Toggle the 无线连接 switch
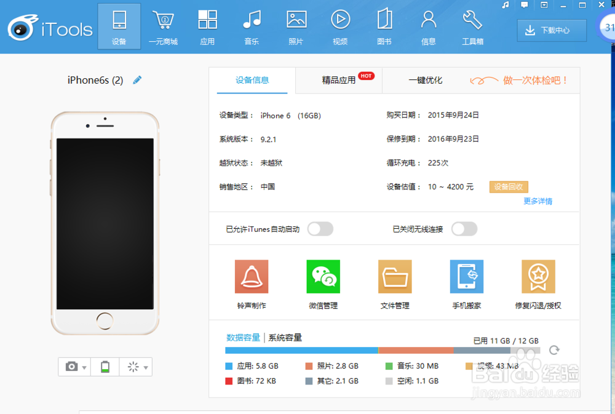Screen dimensions: 615x414 pos(464,229)
